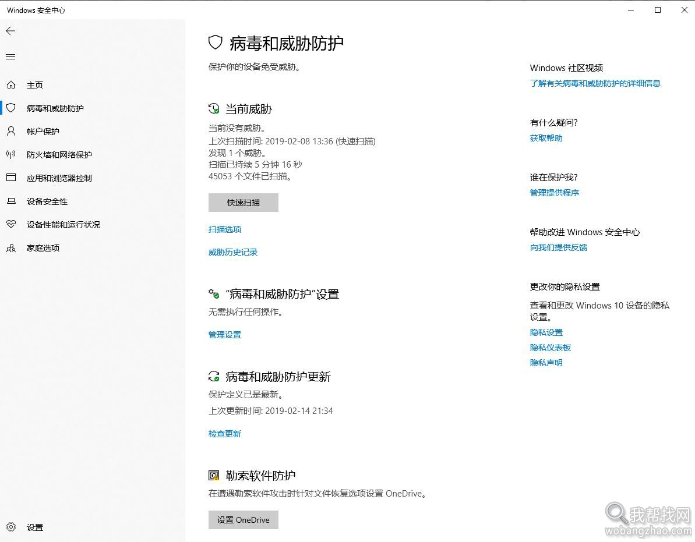Open the 扫描选项 link
The width and height of the screenshot is (695, 542).
(225, 229)
